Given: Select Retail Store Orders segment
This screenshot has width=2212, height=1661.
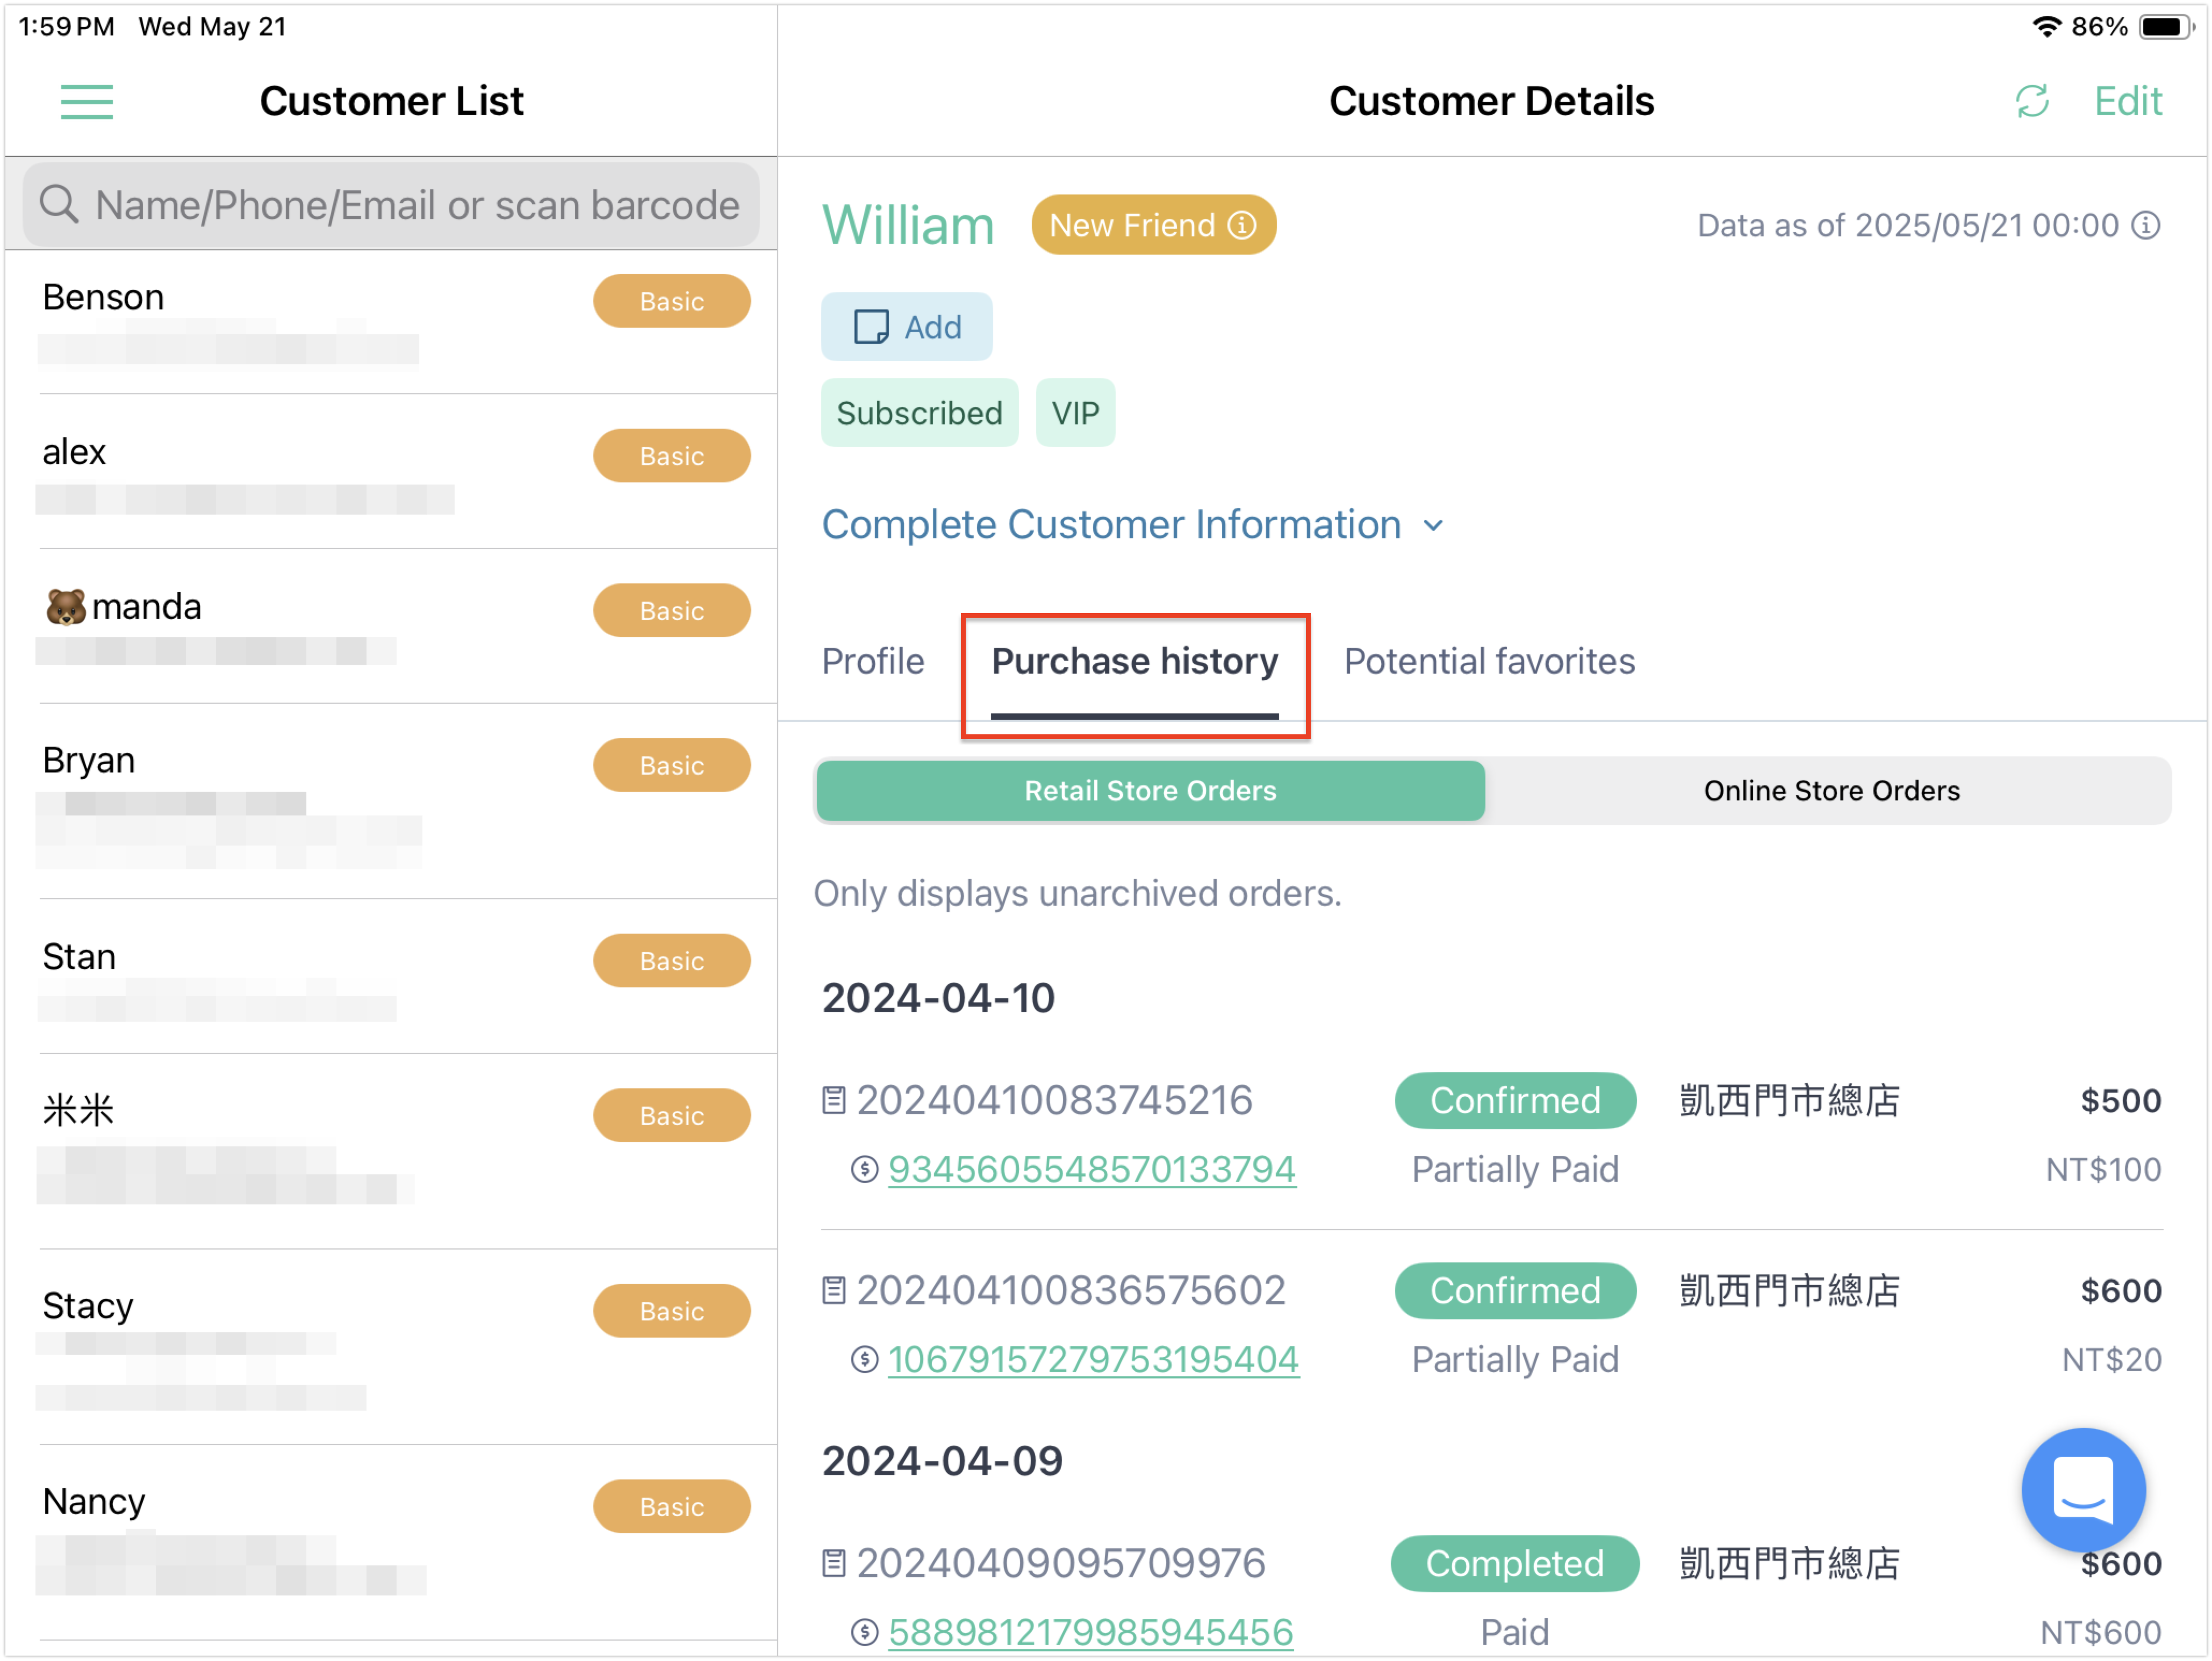Looking at the screenshot, I should pos(1150,791).
